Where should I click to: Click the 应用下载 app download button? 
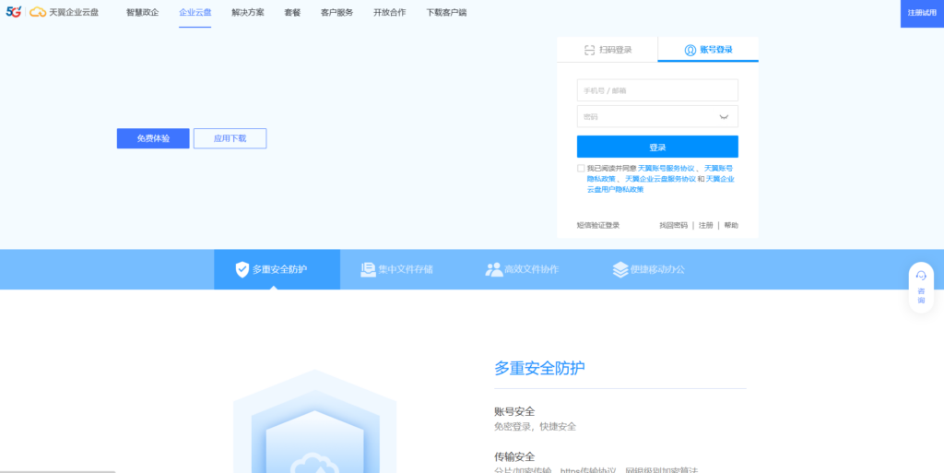(x=230, y=138)
